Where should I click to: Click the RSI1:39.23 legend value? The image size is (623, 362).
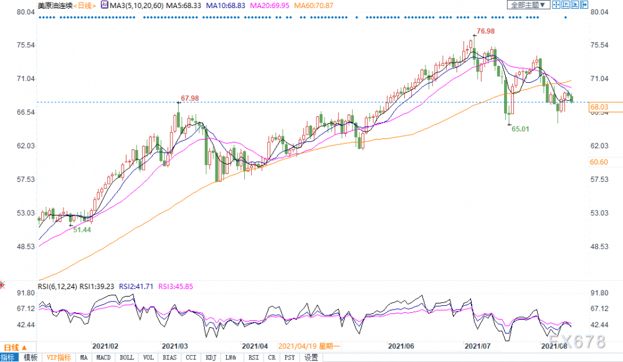click(x=97, y=287)
